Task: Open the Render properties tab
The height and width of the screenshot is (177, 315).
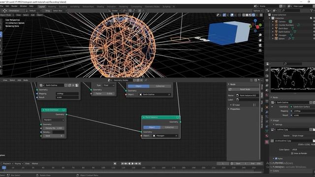Action: tap(267, 76)
